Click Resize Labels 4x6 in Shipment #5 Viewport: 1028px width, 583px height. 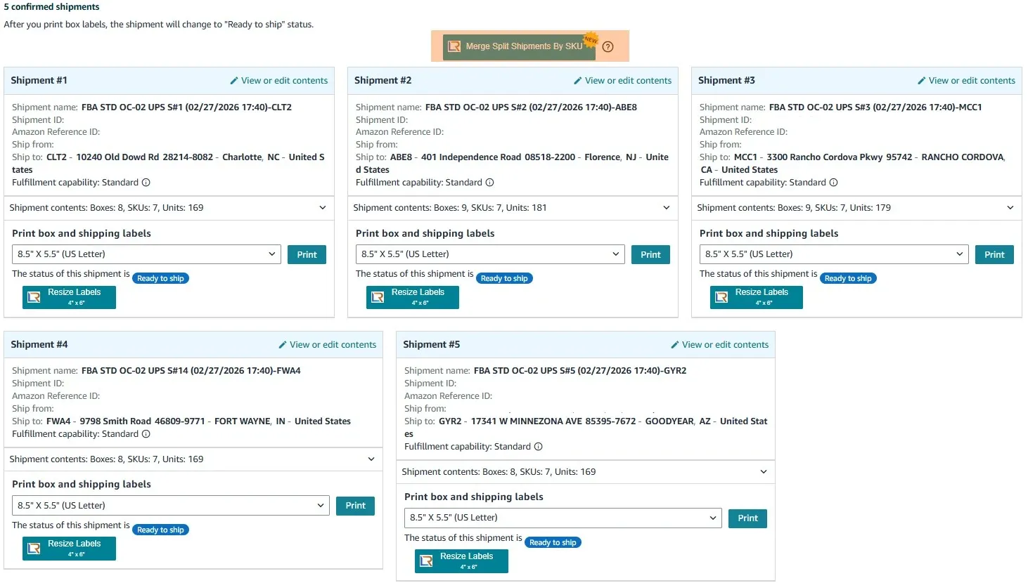[461, 561]
